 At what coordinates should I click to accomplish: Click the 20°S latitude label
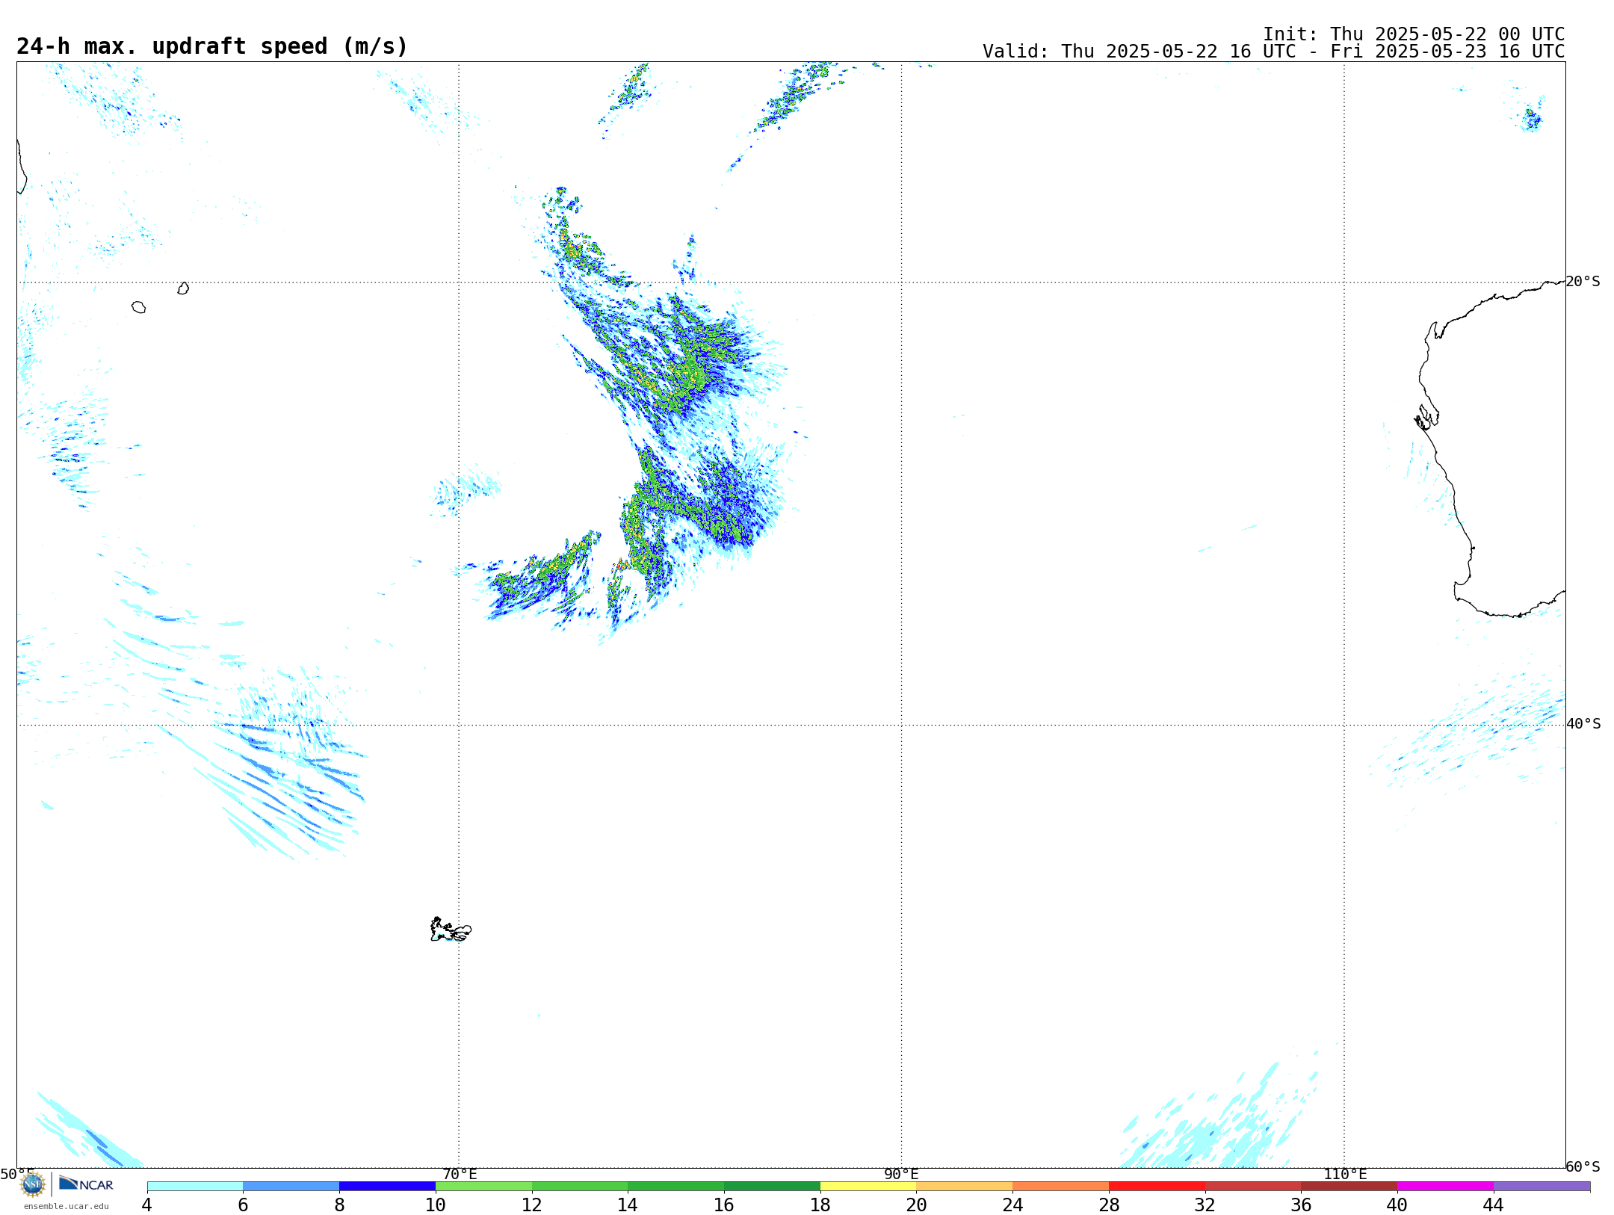tap(1583, 281)
